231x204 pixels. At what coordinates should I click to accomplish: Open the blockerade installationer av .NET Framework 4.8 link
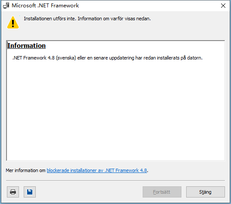pyautogui.click(x=97, y=170)
